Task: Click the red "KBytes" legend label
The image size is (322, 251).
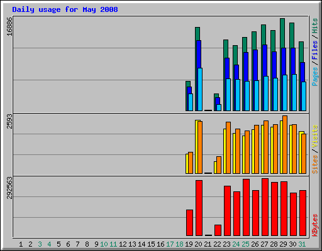Action: tap(315, 225)
